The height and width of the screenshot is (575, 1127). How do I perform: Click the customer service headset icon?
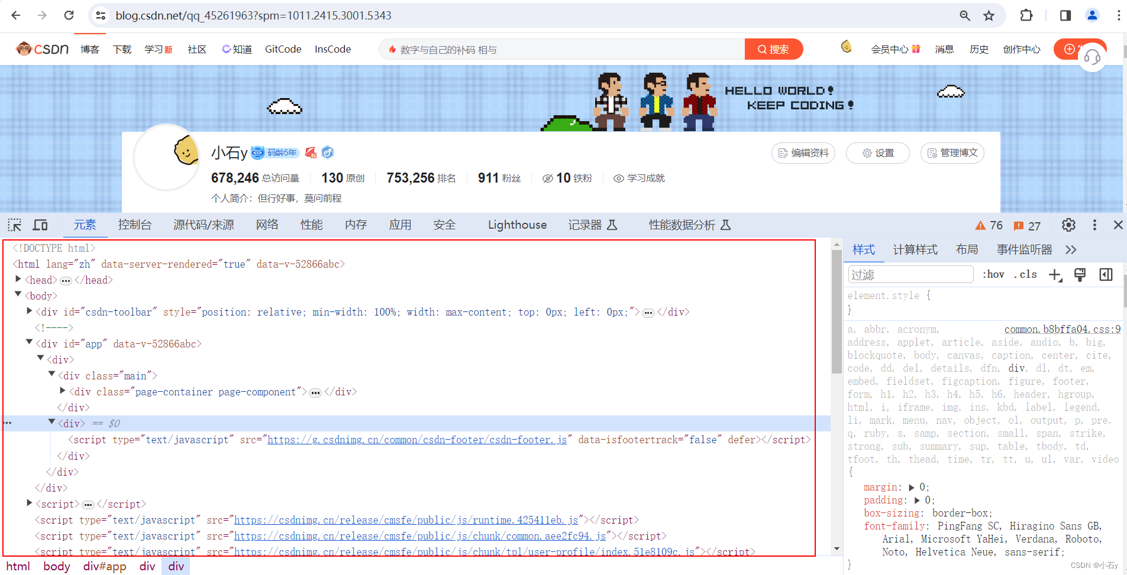tap(1092, 57)
